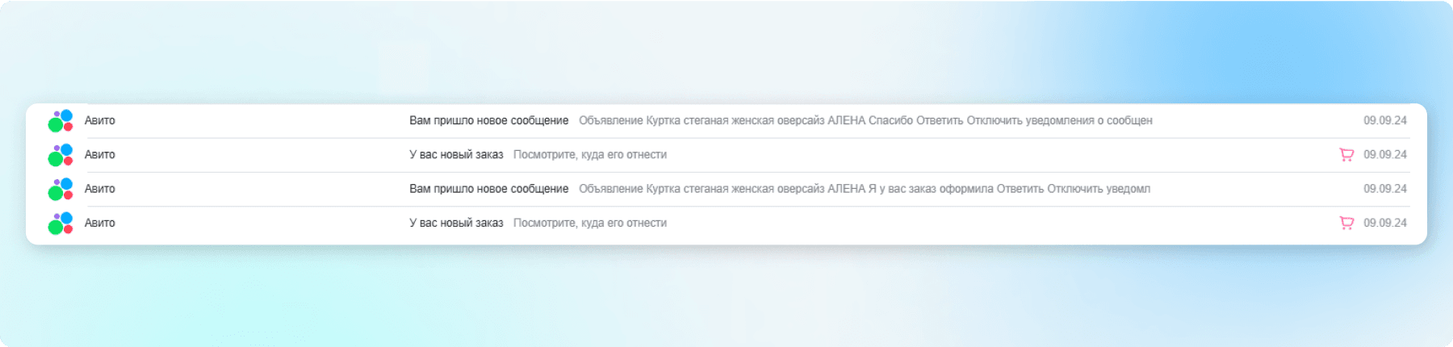Click subject 'Вам пришло новое сообщение' of 'заказ оформила' email
This screenshot has height=347, width=1453.
click(x=488, y=189)
